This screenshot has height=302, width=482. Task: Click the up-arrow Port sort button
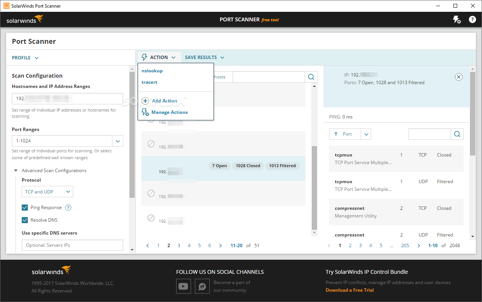click(345, 134)
